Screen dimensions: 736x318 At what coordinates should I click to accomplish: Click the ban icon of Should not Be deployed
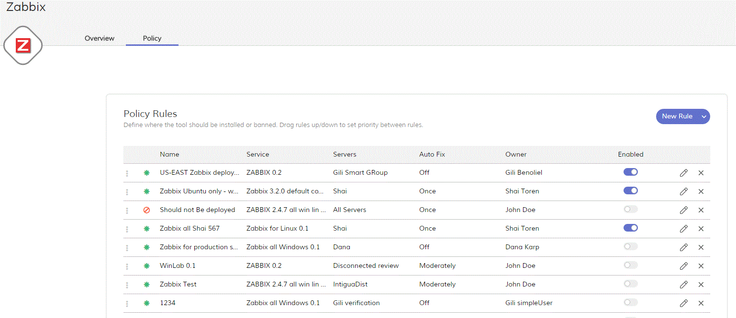(147, 210)
